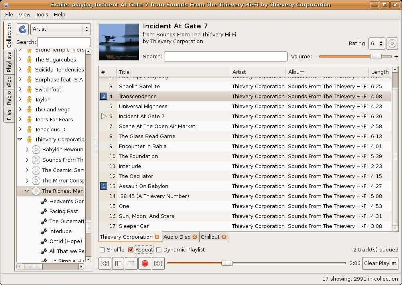Click the red record icon
402x285 pixels.
[144, 263]
